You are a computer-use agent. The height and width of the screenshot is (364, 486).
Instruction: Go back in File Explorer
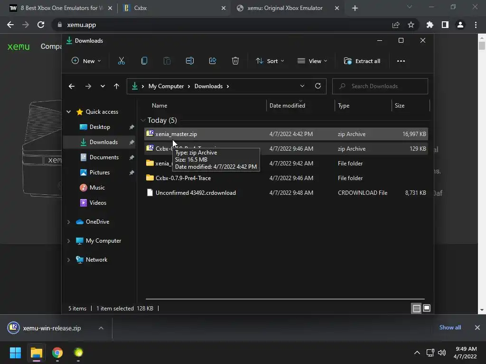coord(72,86)
